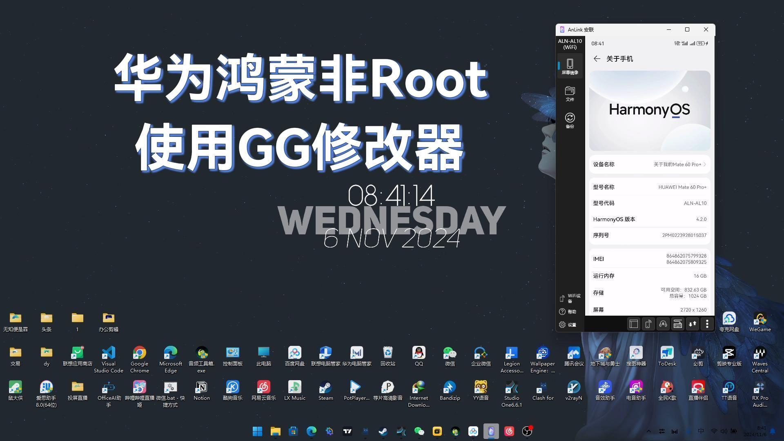
Task: Open 设置 settings in the AnLink sidebar
Action: (x=568, y=325)
